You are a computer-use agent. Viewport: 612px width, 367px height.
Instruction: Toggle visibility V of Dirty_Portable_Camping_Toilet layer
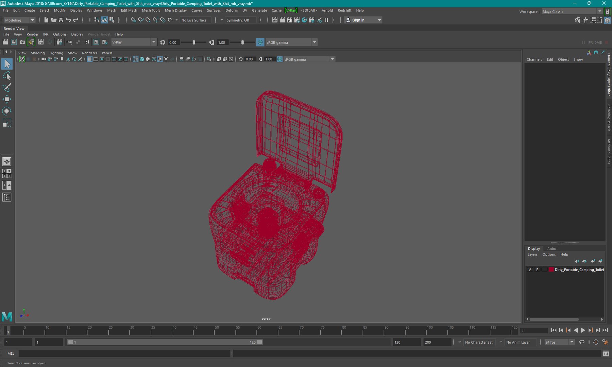click(530, 269)
